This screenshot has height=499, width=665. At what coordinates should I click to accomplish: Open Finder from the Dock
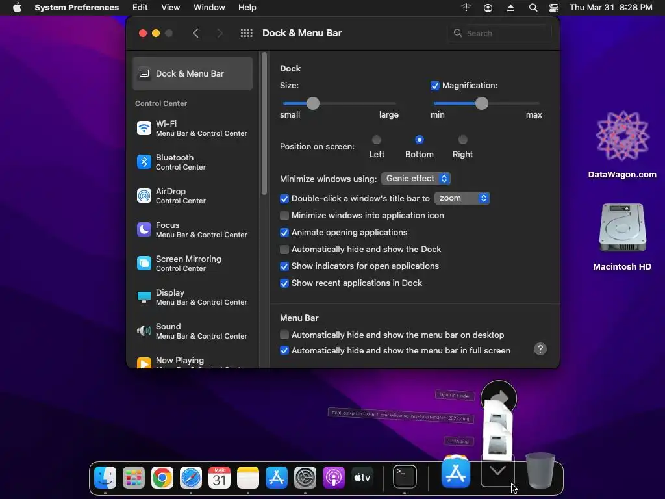coord(105,478)
